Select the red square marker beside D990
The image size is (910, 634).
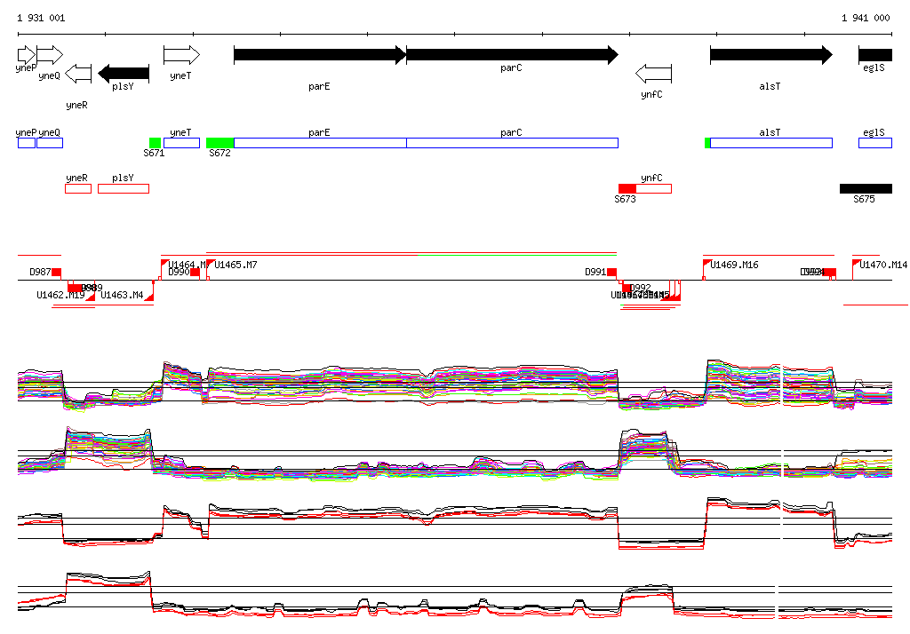pos(195,272)
